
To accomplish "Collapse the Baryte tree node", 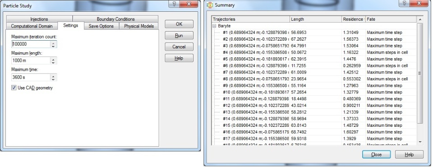I will pos(214,26).
